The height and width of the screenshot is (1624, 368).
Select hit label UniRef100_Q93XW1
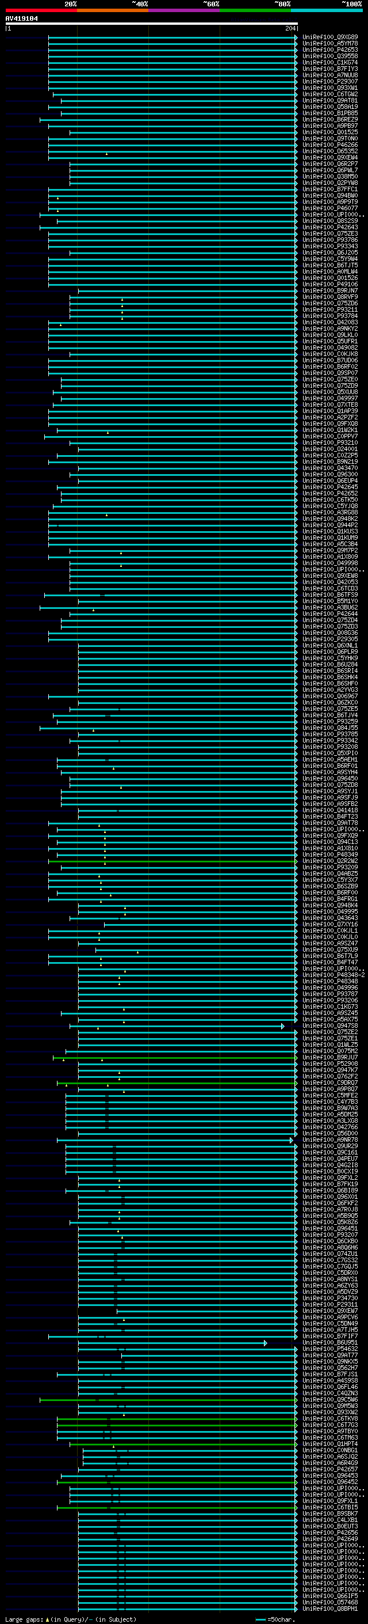pos(330,88)
